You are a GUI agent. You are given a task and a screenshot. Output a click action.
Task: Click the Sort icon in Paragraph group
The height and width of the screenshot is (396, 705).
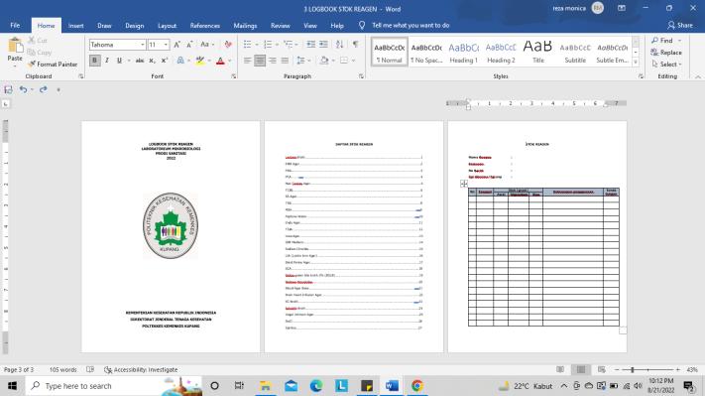click(x=339, y=44)
